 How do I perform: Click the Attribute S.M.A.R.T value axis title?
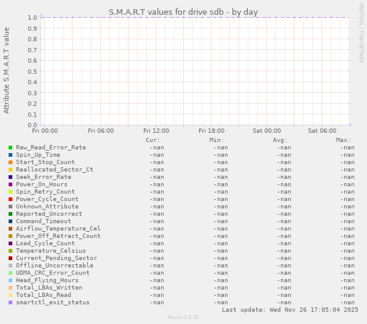(6, 71)
